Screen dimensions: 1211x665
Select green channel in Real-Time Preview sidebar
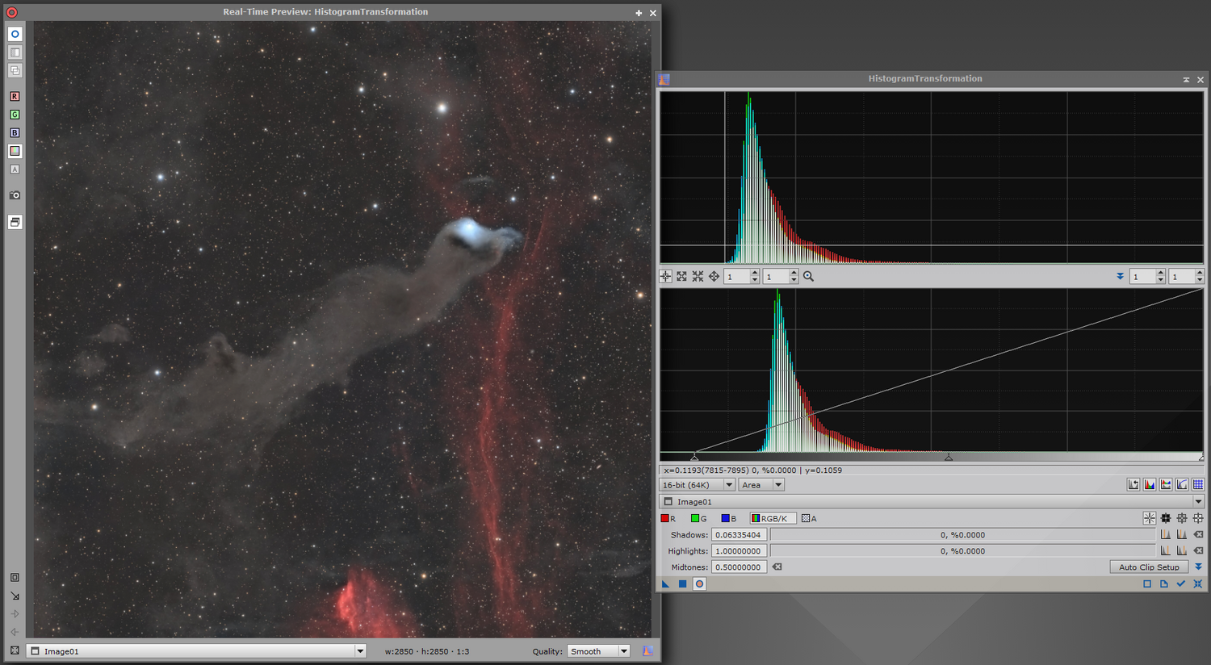(x=15, y=115)
